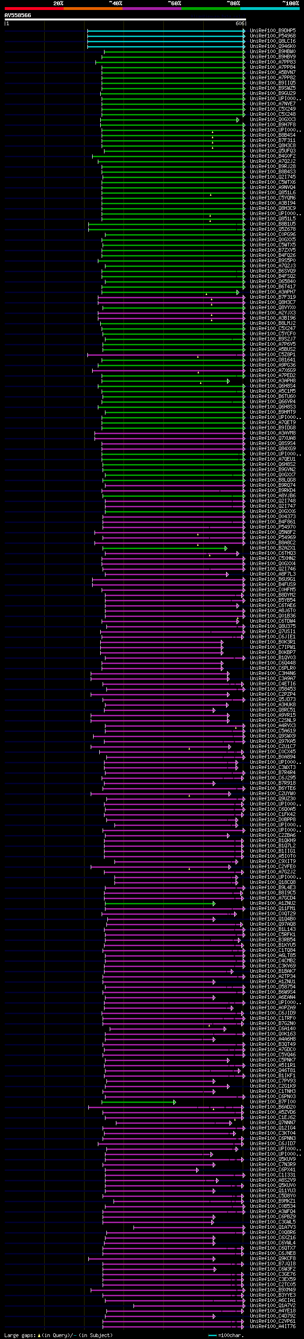The width and height of the screenshot is (304, 1339).
Task: Click the green ~80% identity color segment
Action: pos(211,9)
